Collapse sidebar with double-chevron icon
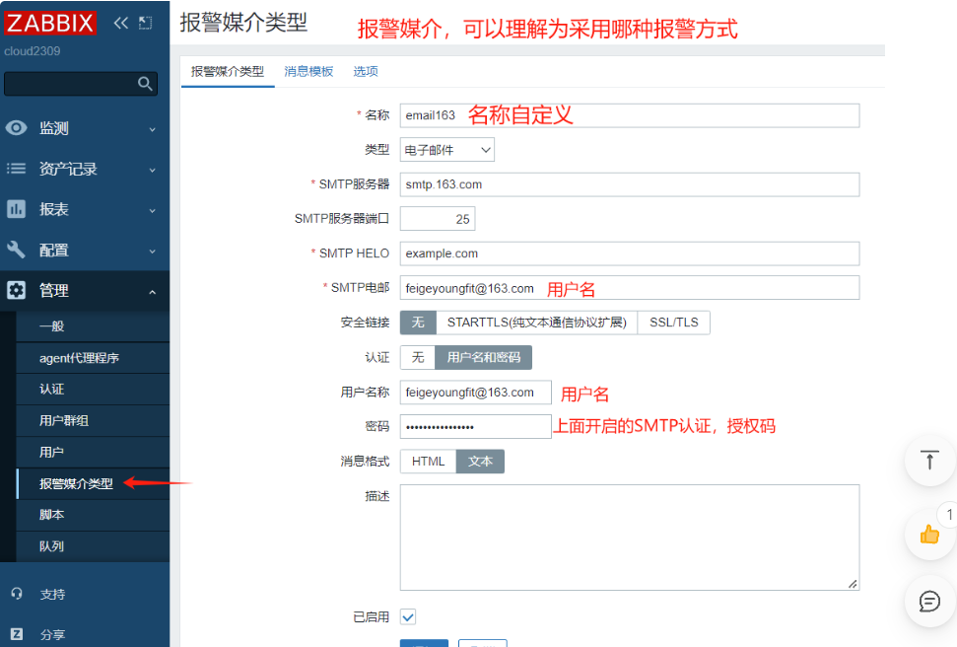 (x=120, y=23)
